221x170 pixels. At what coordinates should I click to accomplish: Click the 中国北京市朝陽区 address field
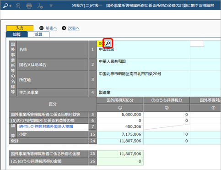(x=143, y=80)
